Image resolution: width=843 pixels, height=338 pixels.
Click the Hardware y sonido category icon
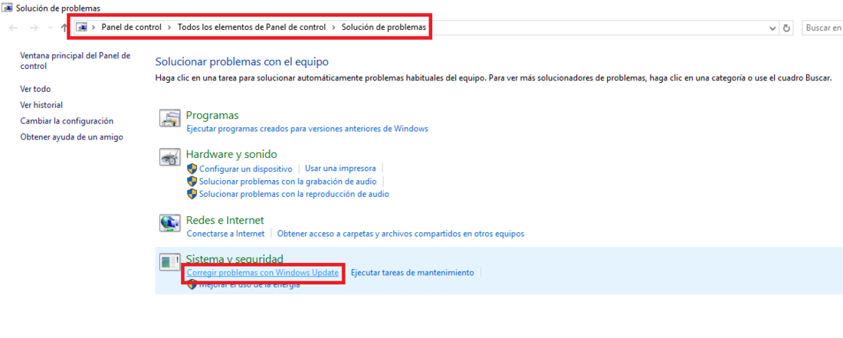pyautogui.click(x=170, y=156)
